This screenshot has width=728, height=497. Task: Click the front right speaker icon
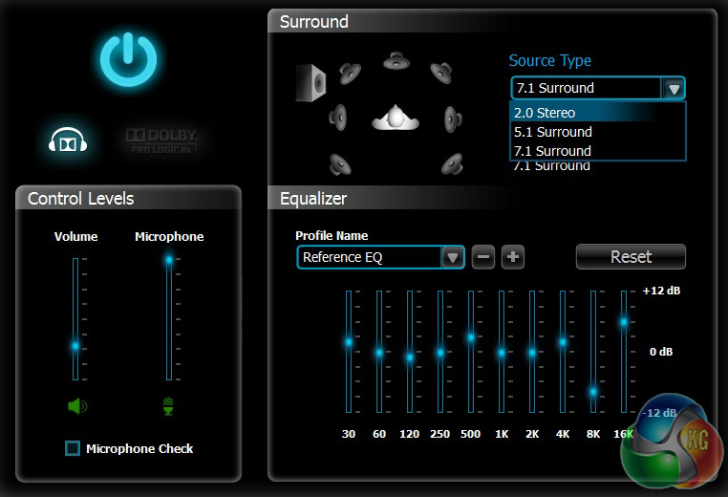441,73
